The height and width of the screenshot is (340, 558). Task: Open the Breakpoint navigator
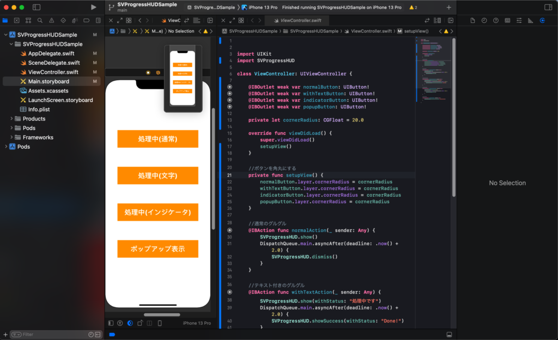(x=87, y=20)
